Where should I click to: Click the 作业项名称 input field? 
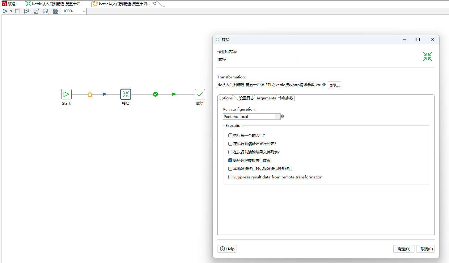pyautogui.click(x=257, y=60)
